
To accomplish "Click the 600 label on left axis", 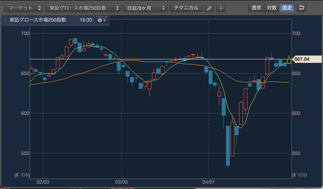I will point(25,113).
